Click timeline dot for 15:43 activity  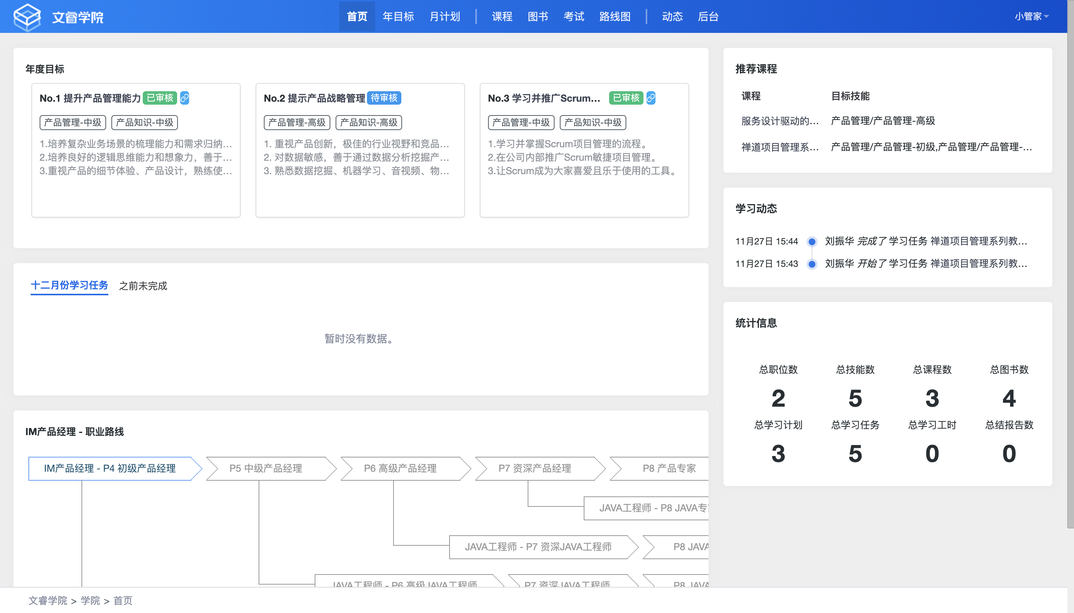812,264
